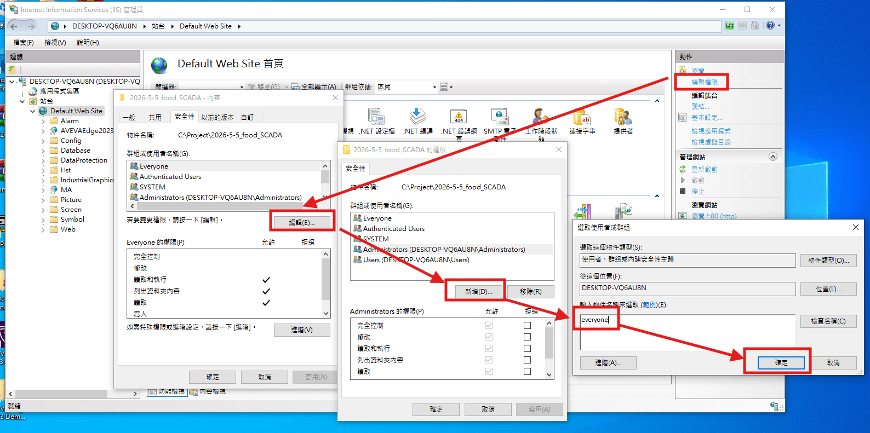Click 確定 in the 選取使用者或群組 dialog
870x433 pixels.
781,362
